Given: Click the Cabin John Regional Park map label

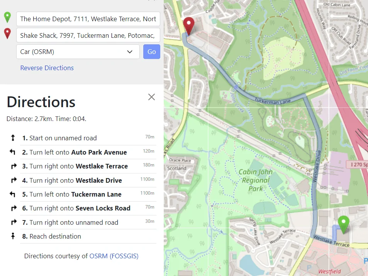Looking at the screenshot, I should [256, 180].
